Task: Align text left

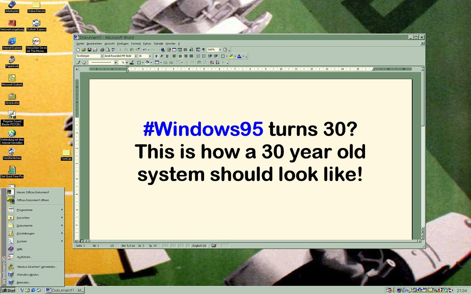Action: (174, 56)
